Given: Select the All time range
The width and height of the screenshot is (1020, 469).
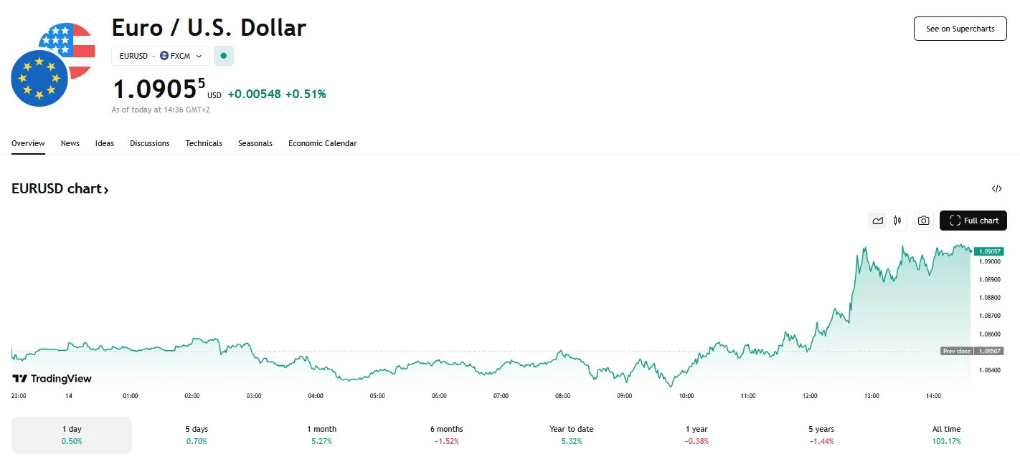Looking at the screenshot, I should coord(946,435).
